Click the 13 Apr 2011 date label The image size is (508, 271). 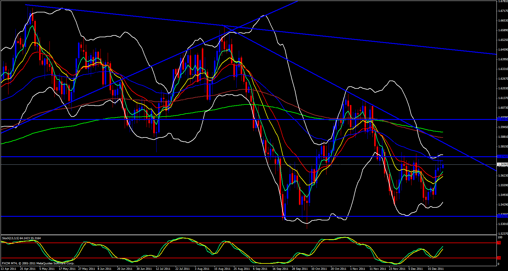pos(8,269)
